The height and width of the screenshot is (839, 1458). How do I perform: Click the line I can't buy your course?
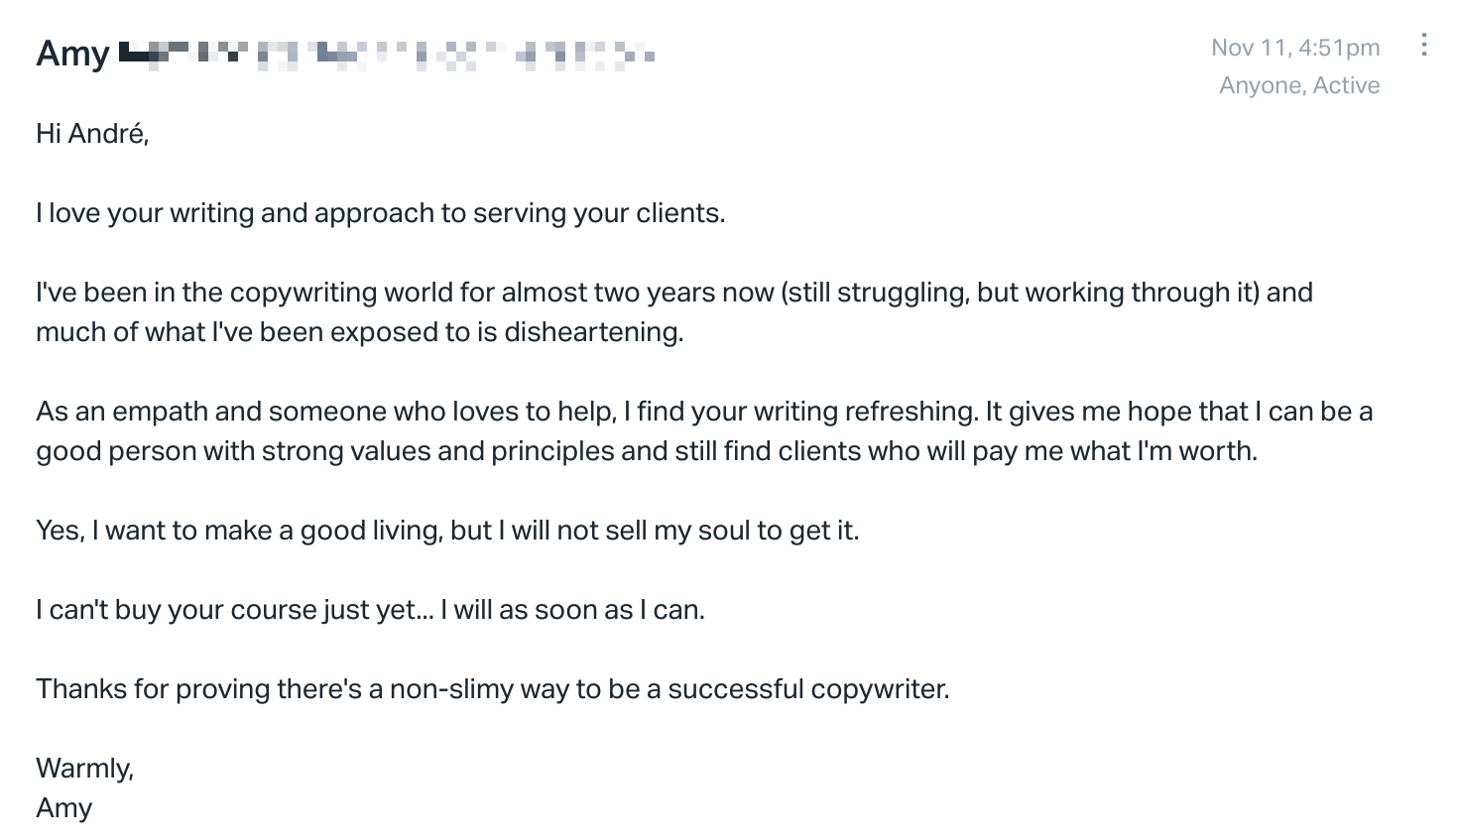click(371, 610)
